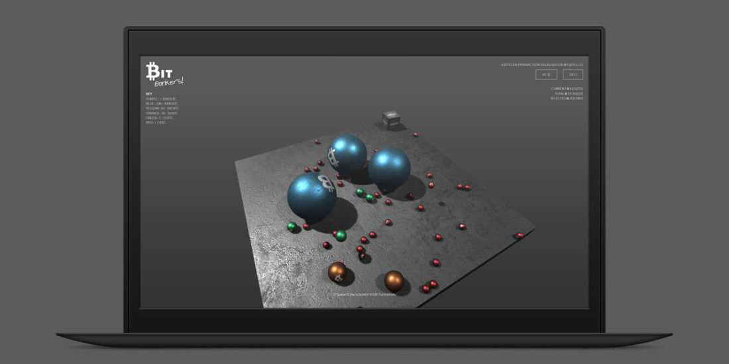Click the ORANGE 10-50 BTC legend entry
The image size is (729, 364).
[x=162, y=113]
